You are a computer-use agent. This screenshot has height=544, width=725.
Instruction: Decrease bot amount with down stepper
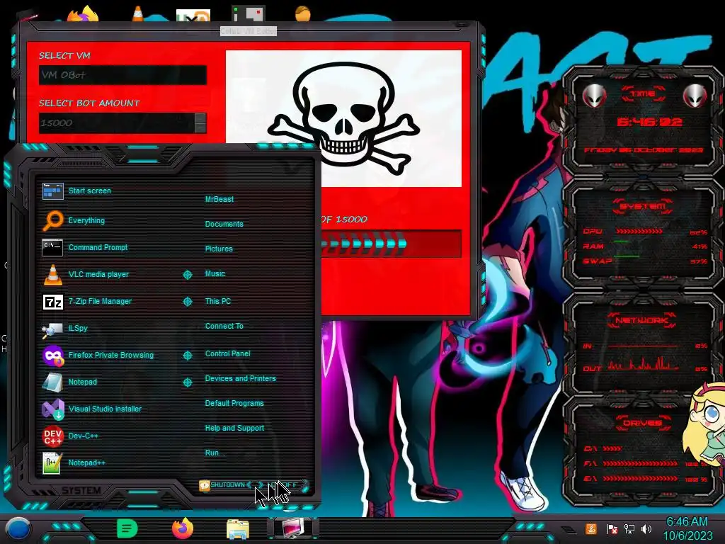pos(200,128)
